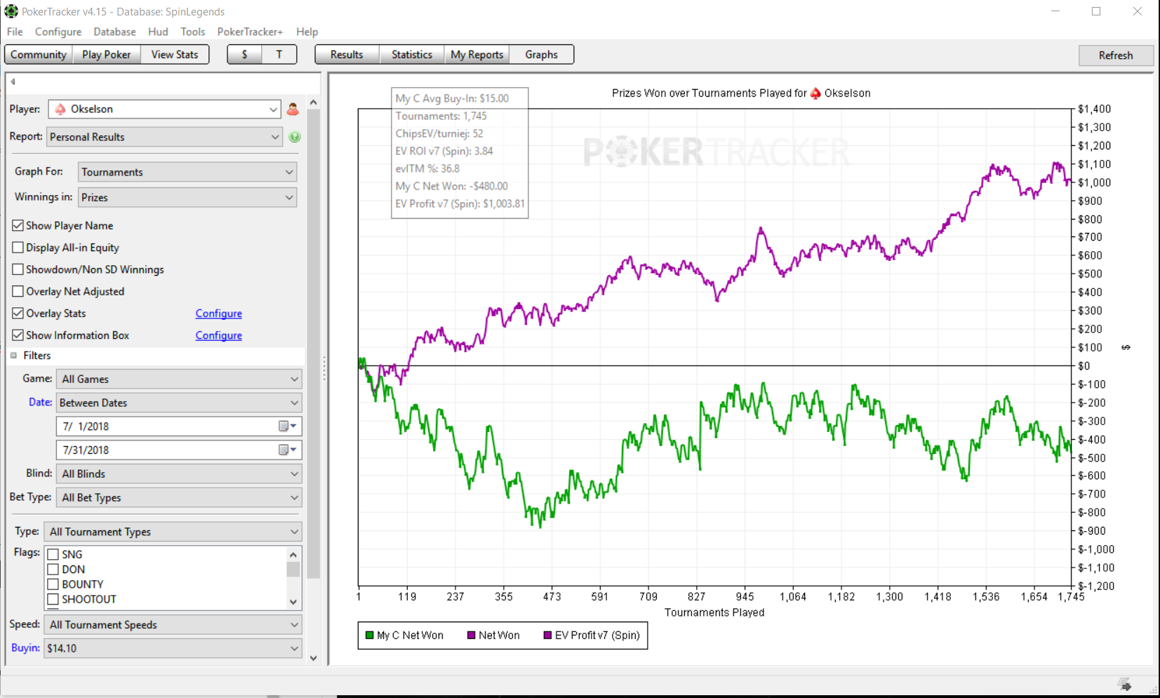Open Configure link for Overlay Stats
1160x698 pixels.
(x=219, y=314)
